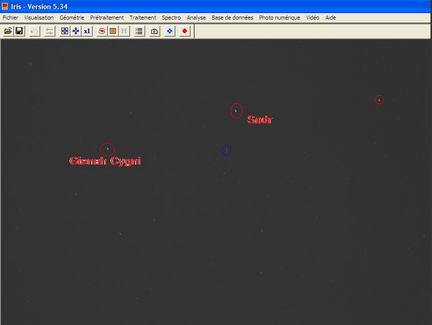The image size is (432, 325).
Task: Reset zoom with the x1 icon
Action: tap(87, 31)
